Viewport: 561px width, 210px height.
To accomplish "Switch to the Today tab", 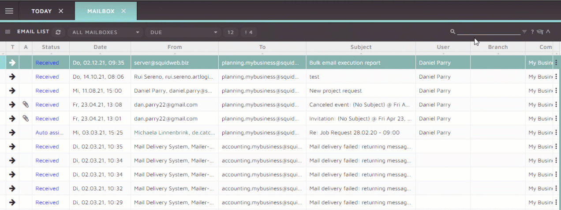I will coord(41,11).
